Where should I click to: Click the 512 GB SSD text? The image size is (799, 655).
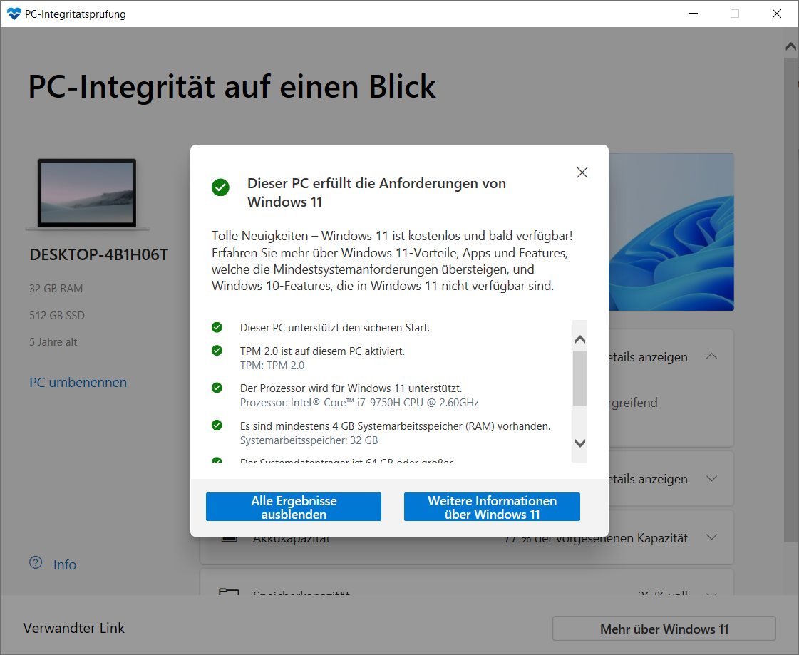[x=56, y=316]
